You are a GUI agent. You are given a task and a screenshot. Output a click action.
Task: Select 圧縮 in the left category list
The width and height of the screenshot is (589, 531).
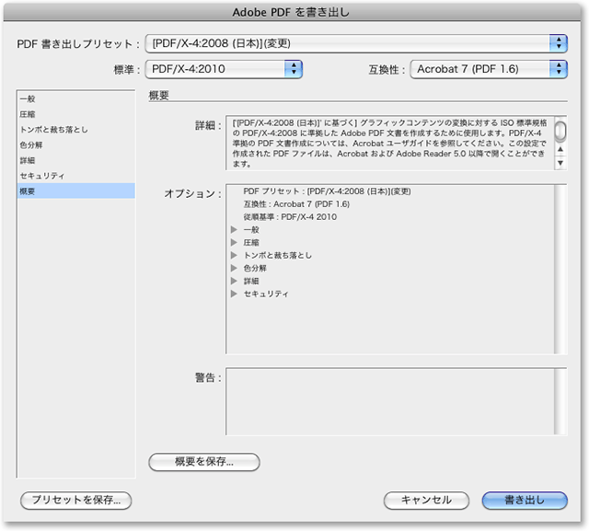tap(29, 114)
